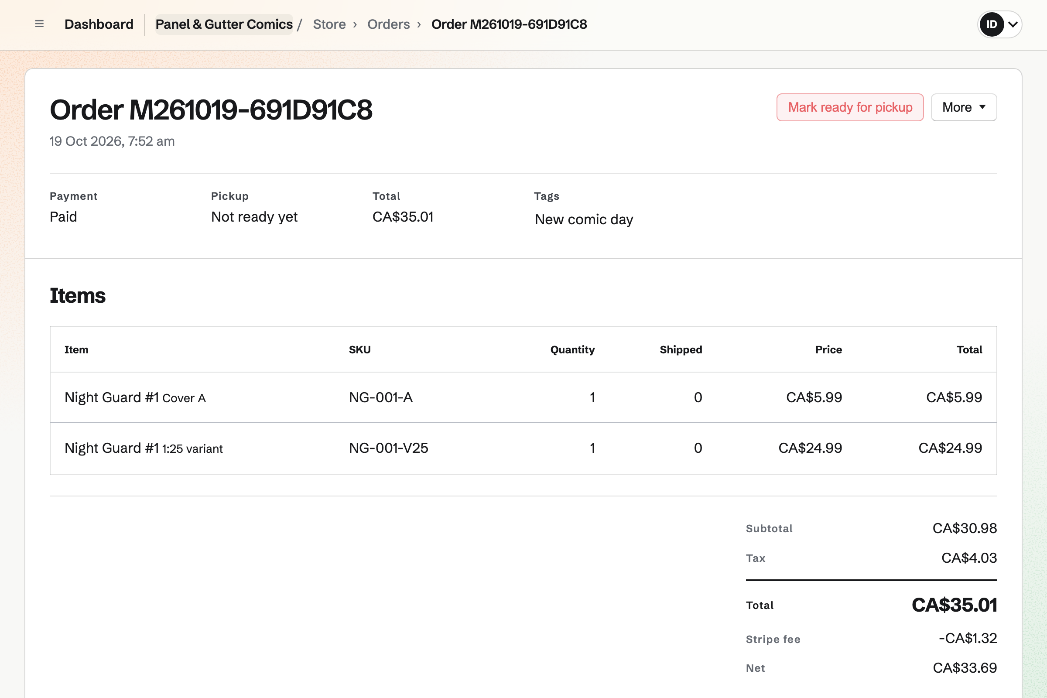Click the Subtotal value CA$30.98

(964, 528)
